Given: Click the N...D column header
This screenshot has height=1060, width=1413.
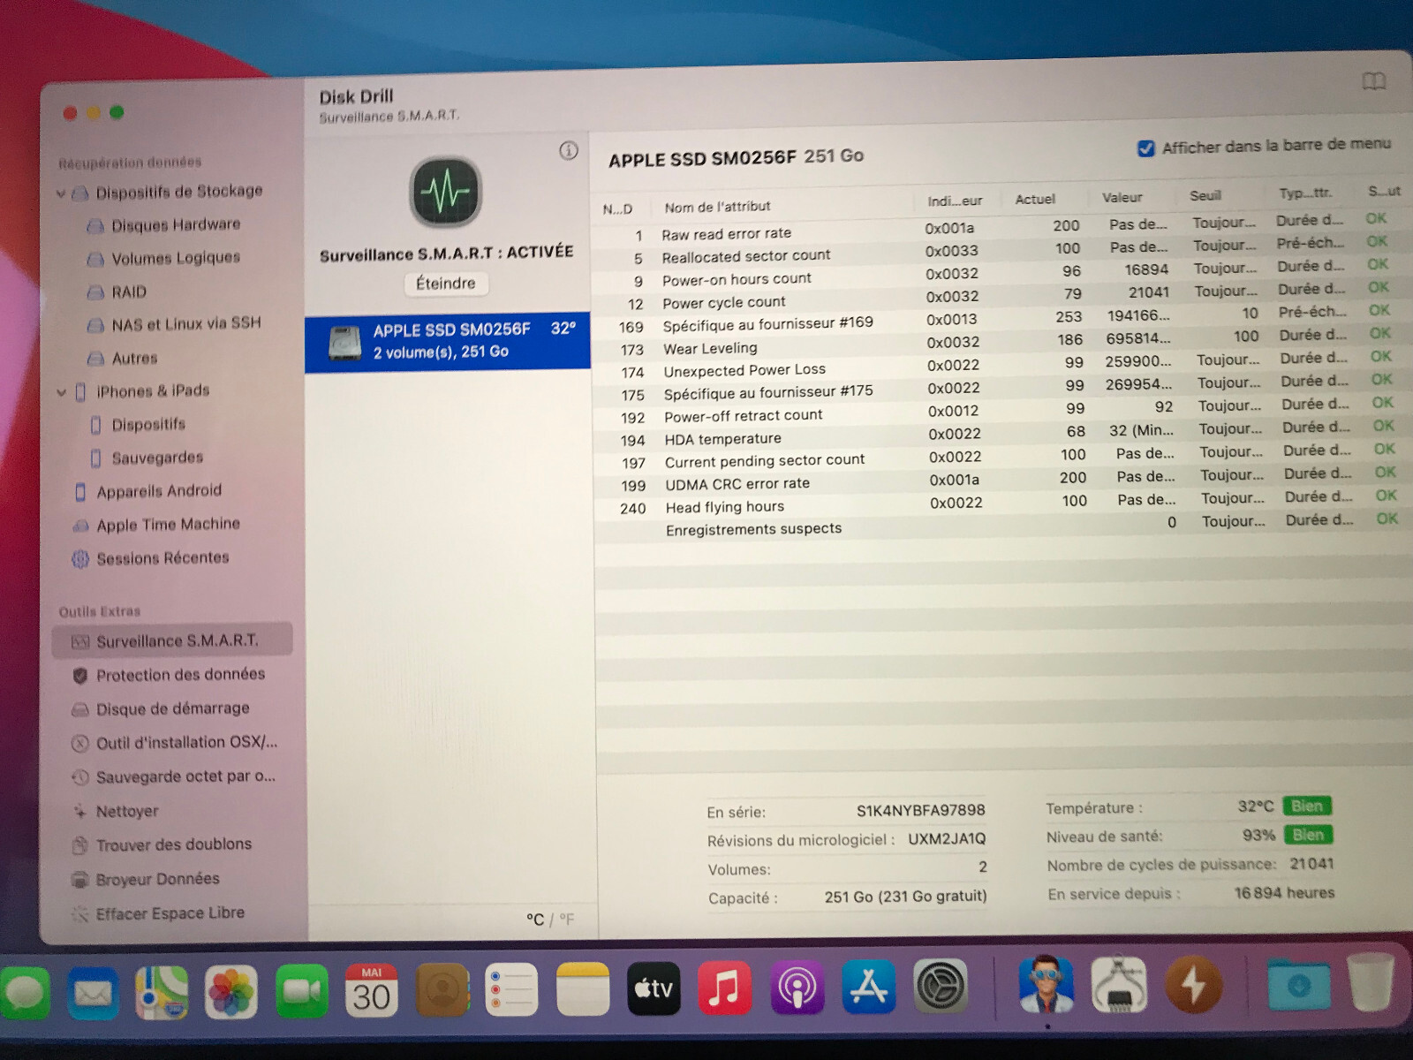Looking at the screenshot, I should pos(617,209).
